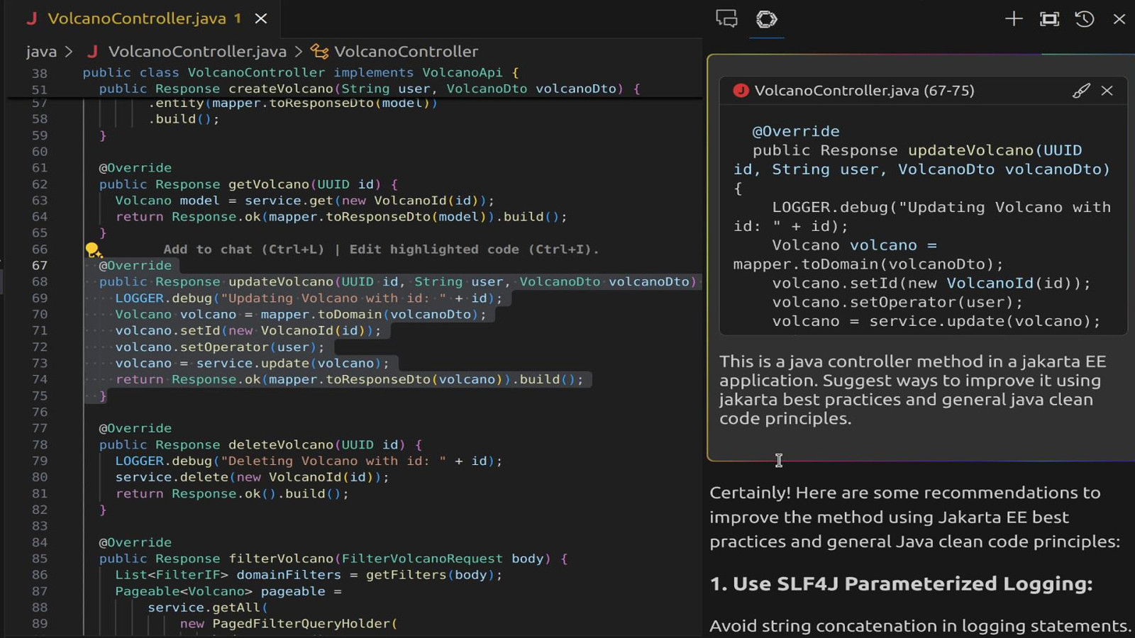Click line number 67 in gutter
1135x638 pixels.
[x=40, y=266]
